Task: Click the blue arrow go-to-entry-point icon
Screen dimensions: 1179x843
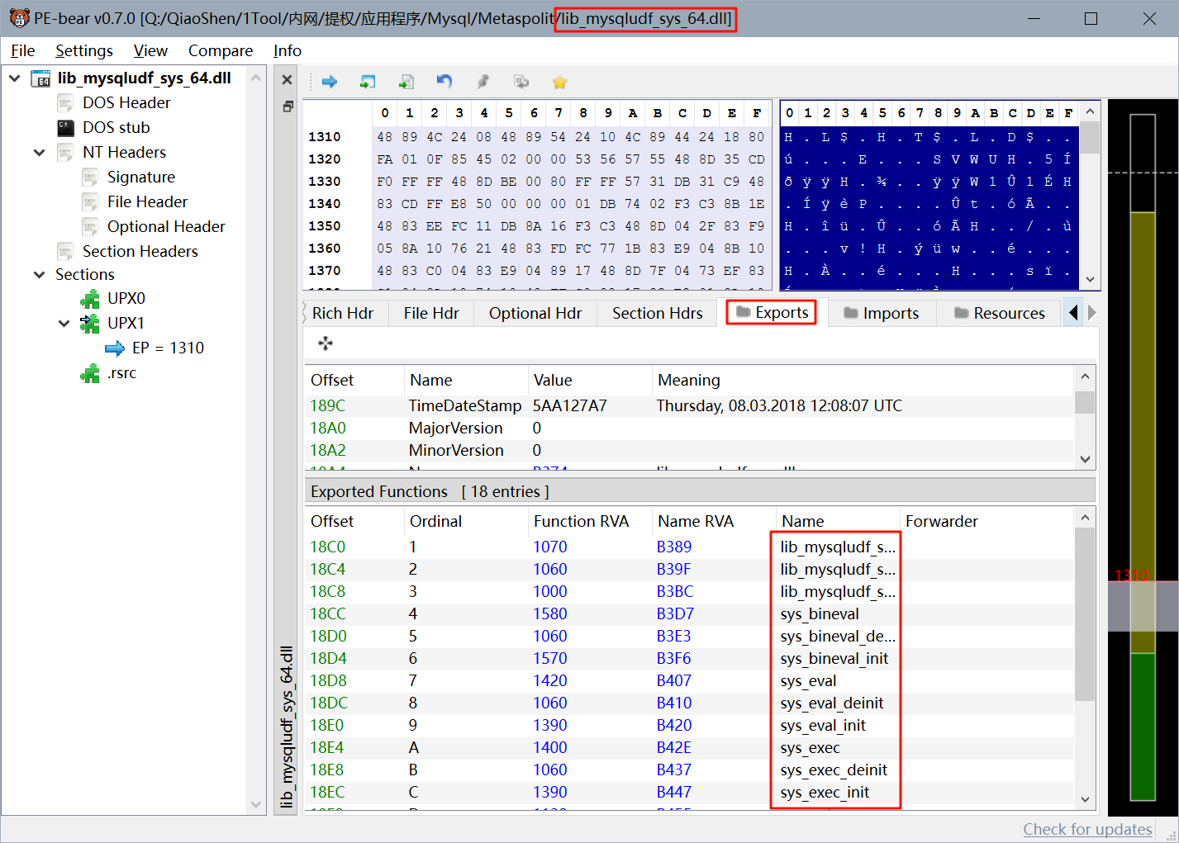Action: pos(330,82)
